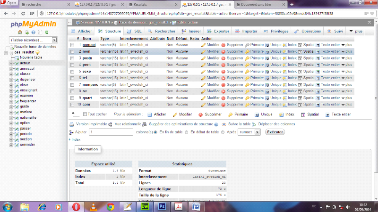Expand the eleve table node

[11, 85]
